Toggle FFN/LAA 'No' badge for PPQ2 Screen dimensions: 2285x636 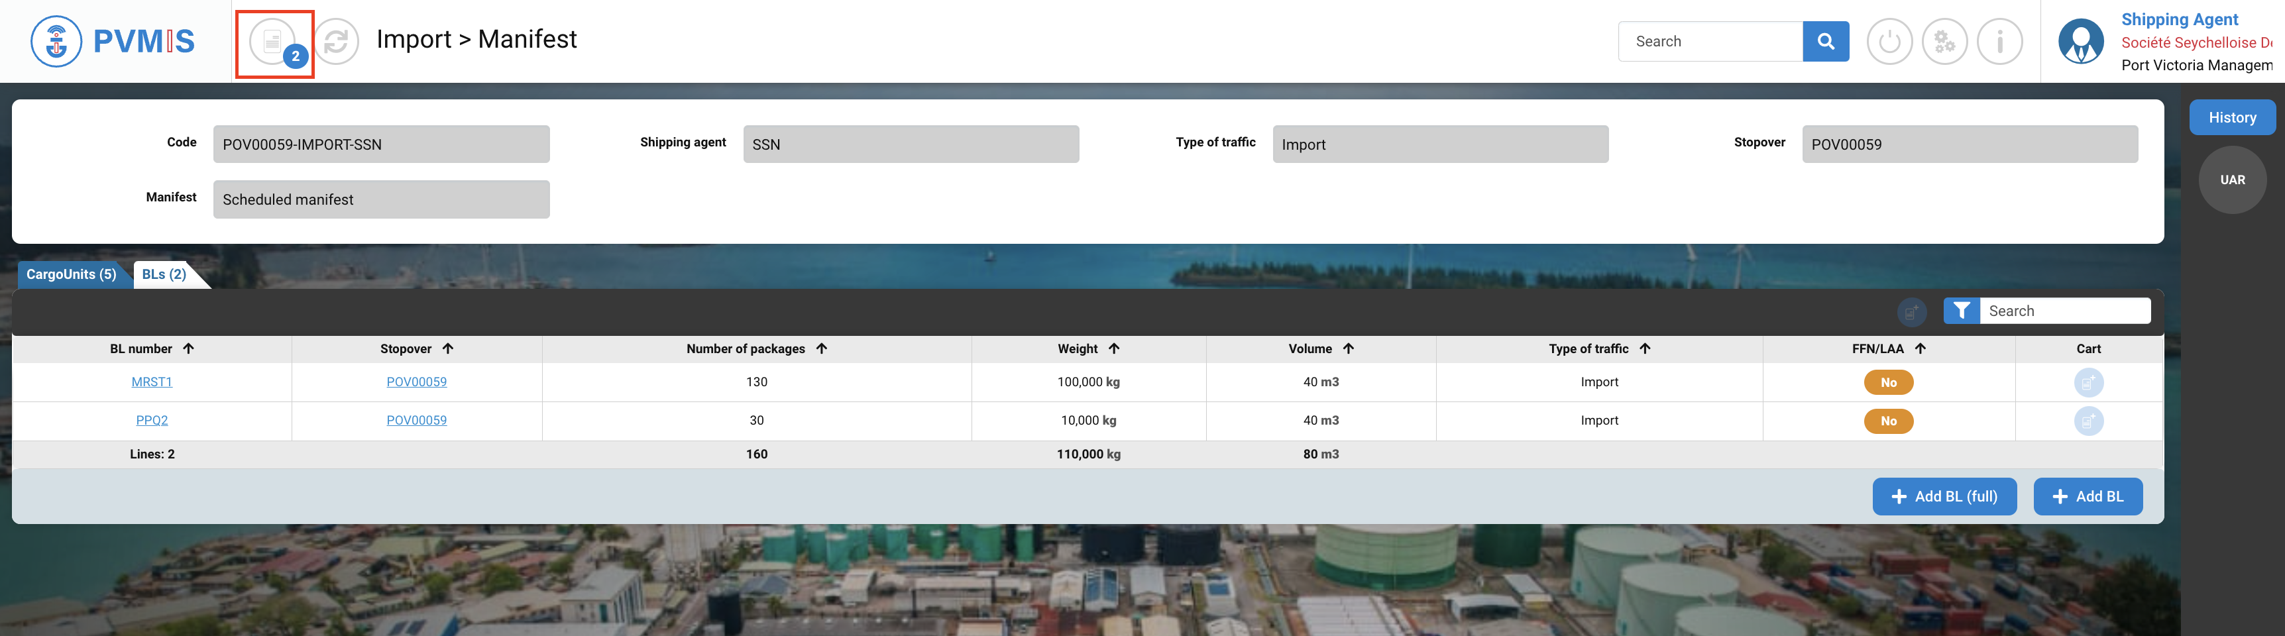pyautogui.click(x=1887, y=421)
